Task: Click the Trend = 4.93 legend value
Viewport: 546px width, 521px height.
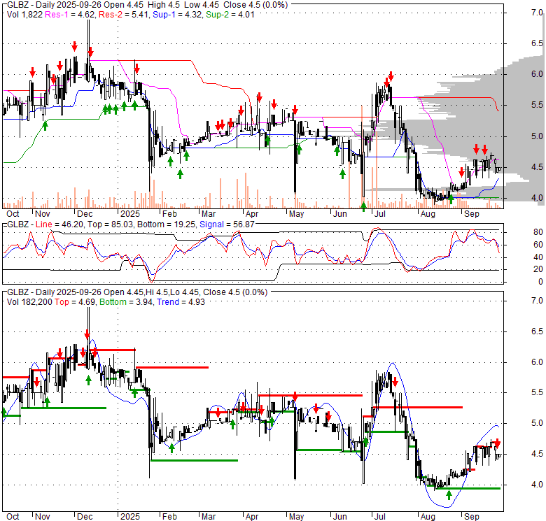Action: click(181, 302)
